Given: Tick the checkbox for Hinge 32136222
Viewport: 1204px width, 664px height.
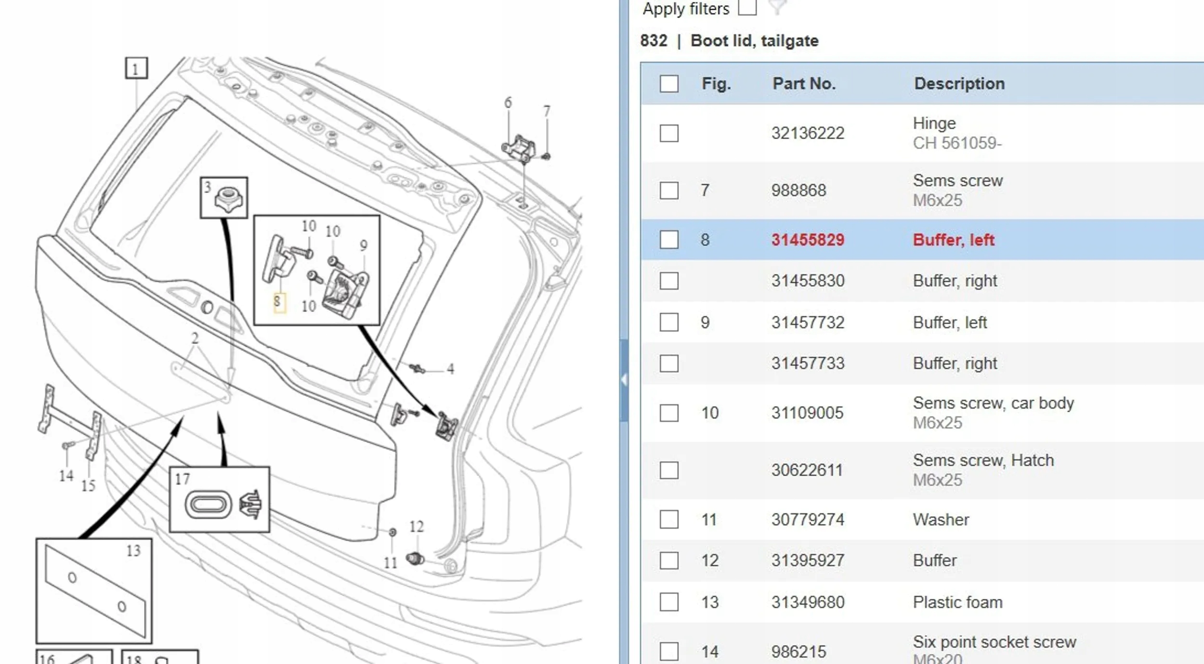Looking at the screenshot, I should (669, 133).
